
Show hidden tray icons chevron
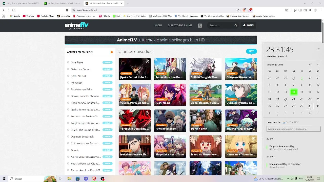[x=288, y=179]
